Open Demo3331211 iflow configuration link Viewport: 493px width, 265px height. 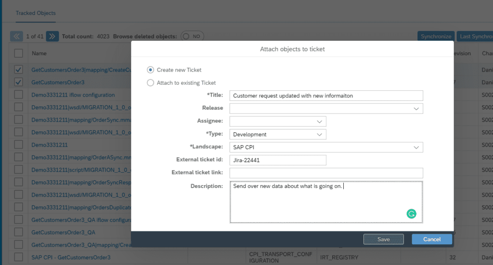coord(73,95)
